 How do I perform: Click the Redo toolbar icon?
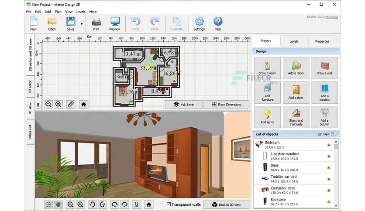(154, 24)
